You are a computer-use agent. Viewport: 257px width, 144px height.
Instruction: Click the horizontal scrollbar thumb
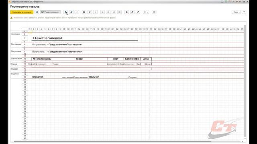[x=112, y=141]
